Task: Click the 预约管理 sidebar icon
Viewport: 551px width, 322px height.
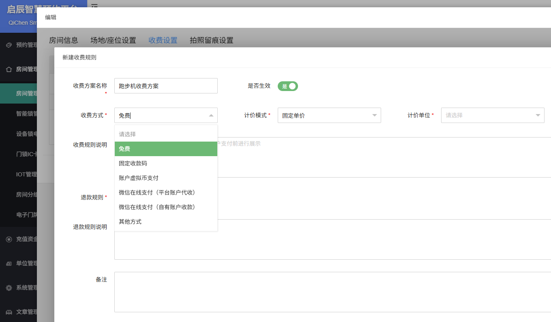Action: (x=9, y=45)
